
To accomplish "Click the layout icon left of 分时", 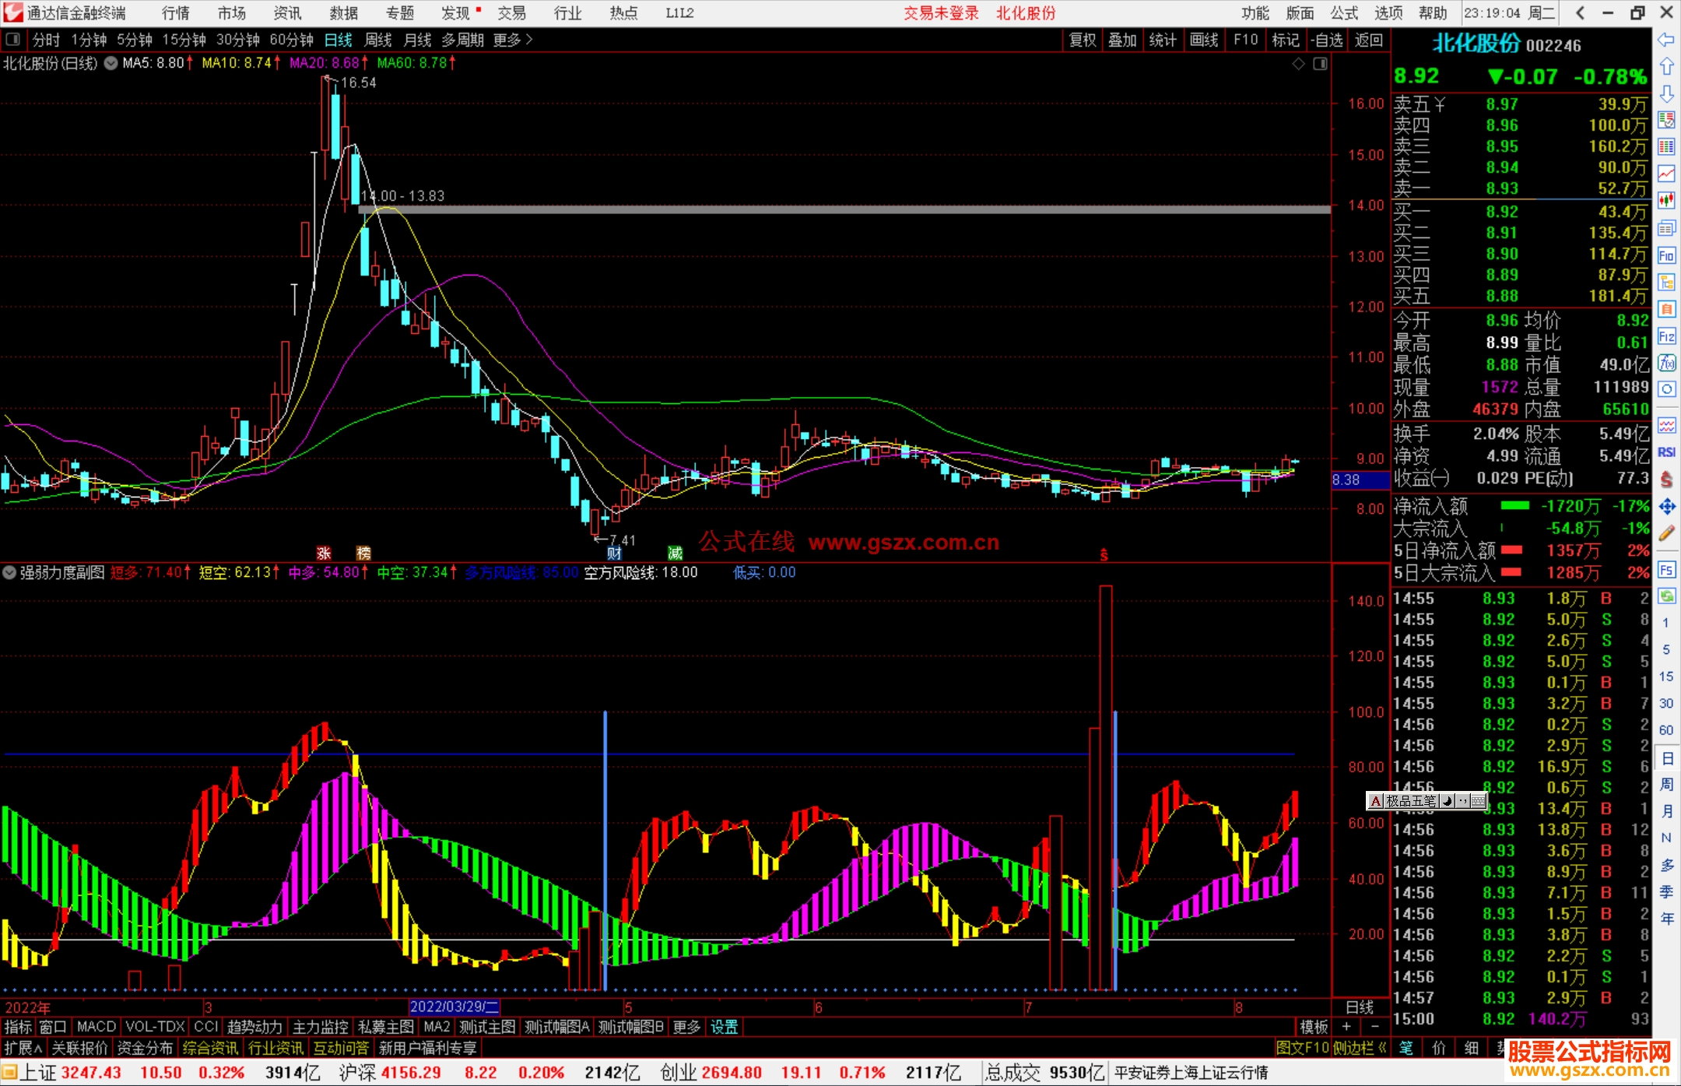I will [13, 39].
